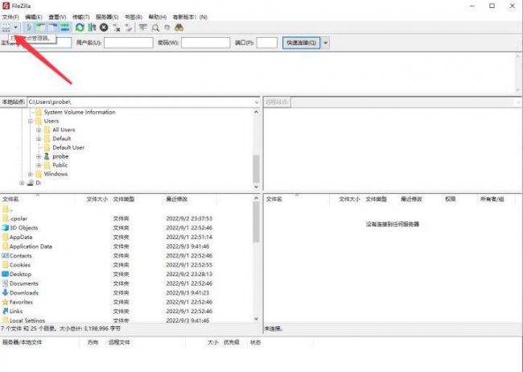
Task: Open directory listing filters icon
Action: tap(142, 27)
